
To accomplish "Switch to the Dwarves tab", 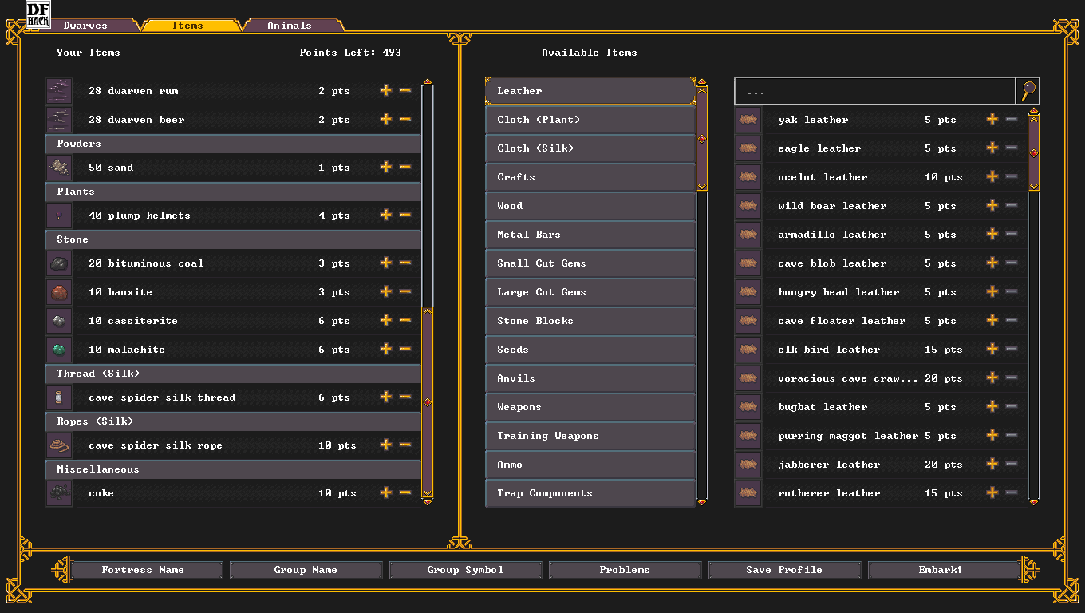I will (x=85, y=26).
